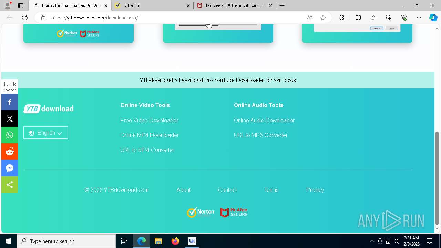The height and width of the screenshot is (248, 441).
Task: Open the Copilot sidebar
Action: pos(433,18)
